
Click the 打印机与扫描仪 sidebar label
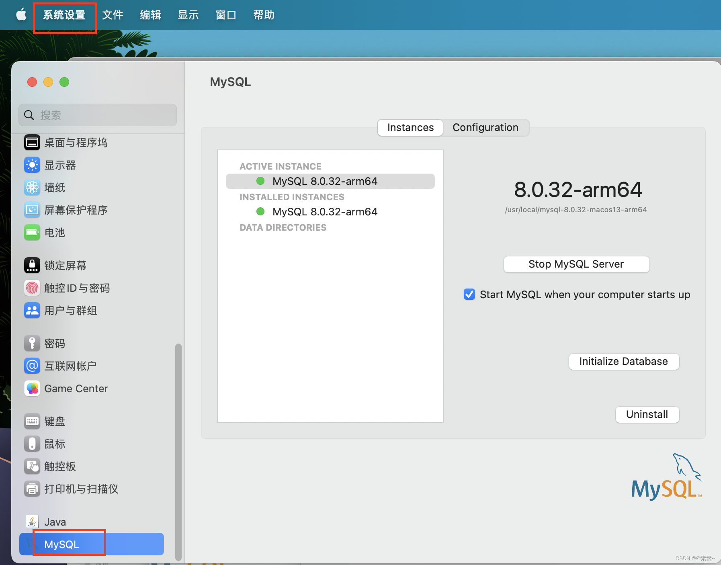(81, 489)
